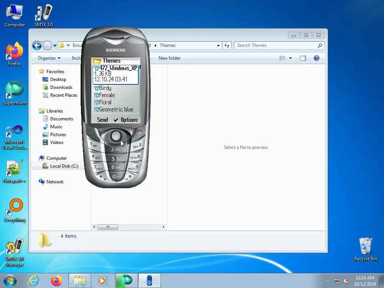Open address bar history dropdown
Viewport: 384px width, 288px height.
tap(218, 45)
